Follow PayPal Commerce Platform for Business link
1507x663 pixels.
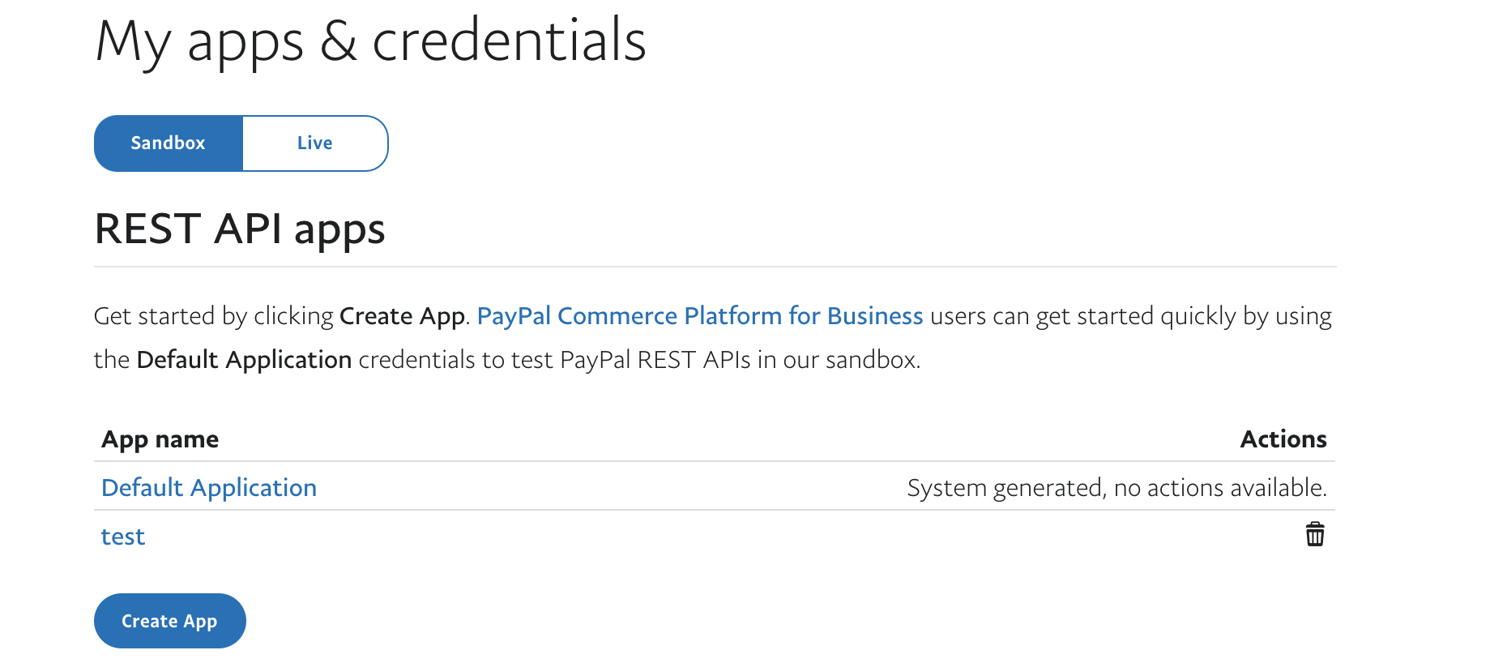699,316
